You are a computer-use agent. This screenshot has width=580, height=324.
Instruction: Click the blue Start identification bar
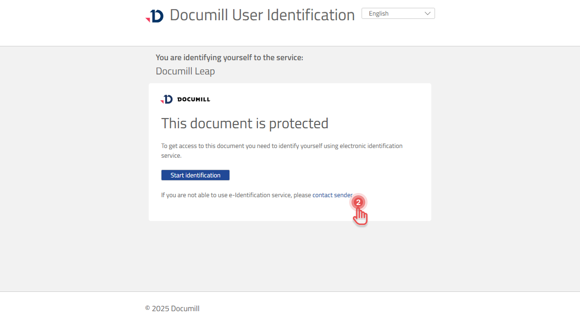tap(195, 175)
